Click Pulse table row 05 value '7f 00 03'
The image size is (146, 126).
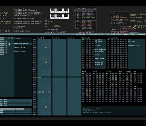pos(100,83)
